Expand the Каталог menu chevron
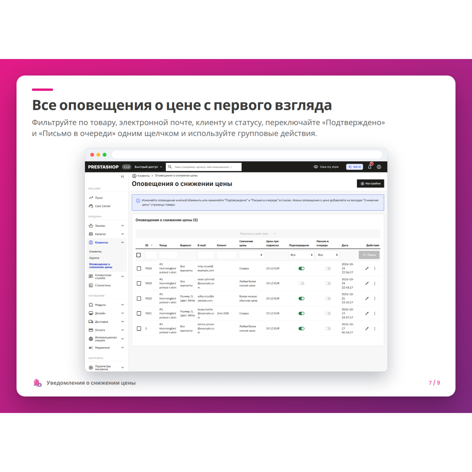Image resolution: width=472 pixels, height=472 pixels. tap(123, 234)
